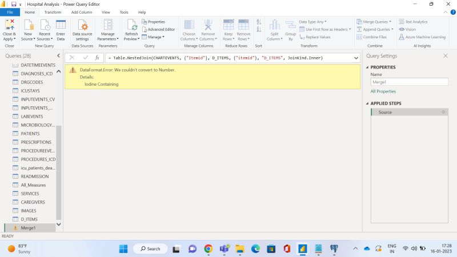
Task: Click Replace Values
Action: (x=315, y=37)
